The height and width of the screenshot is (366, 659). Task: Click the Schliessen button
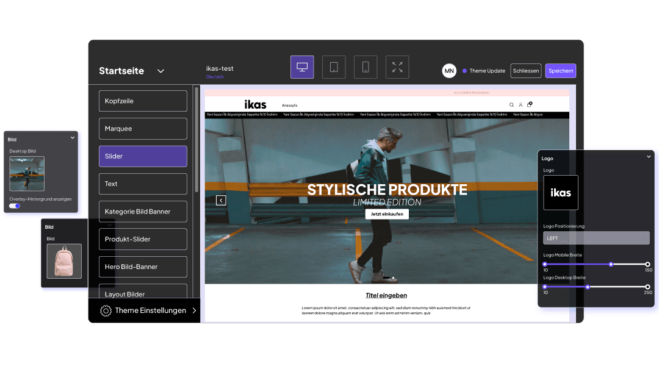click(526, 71)
